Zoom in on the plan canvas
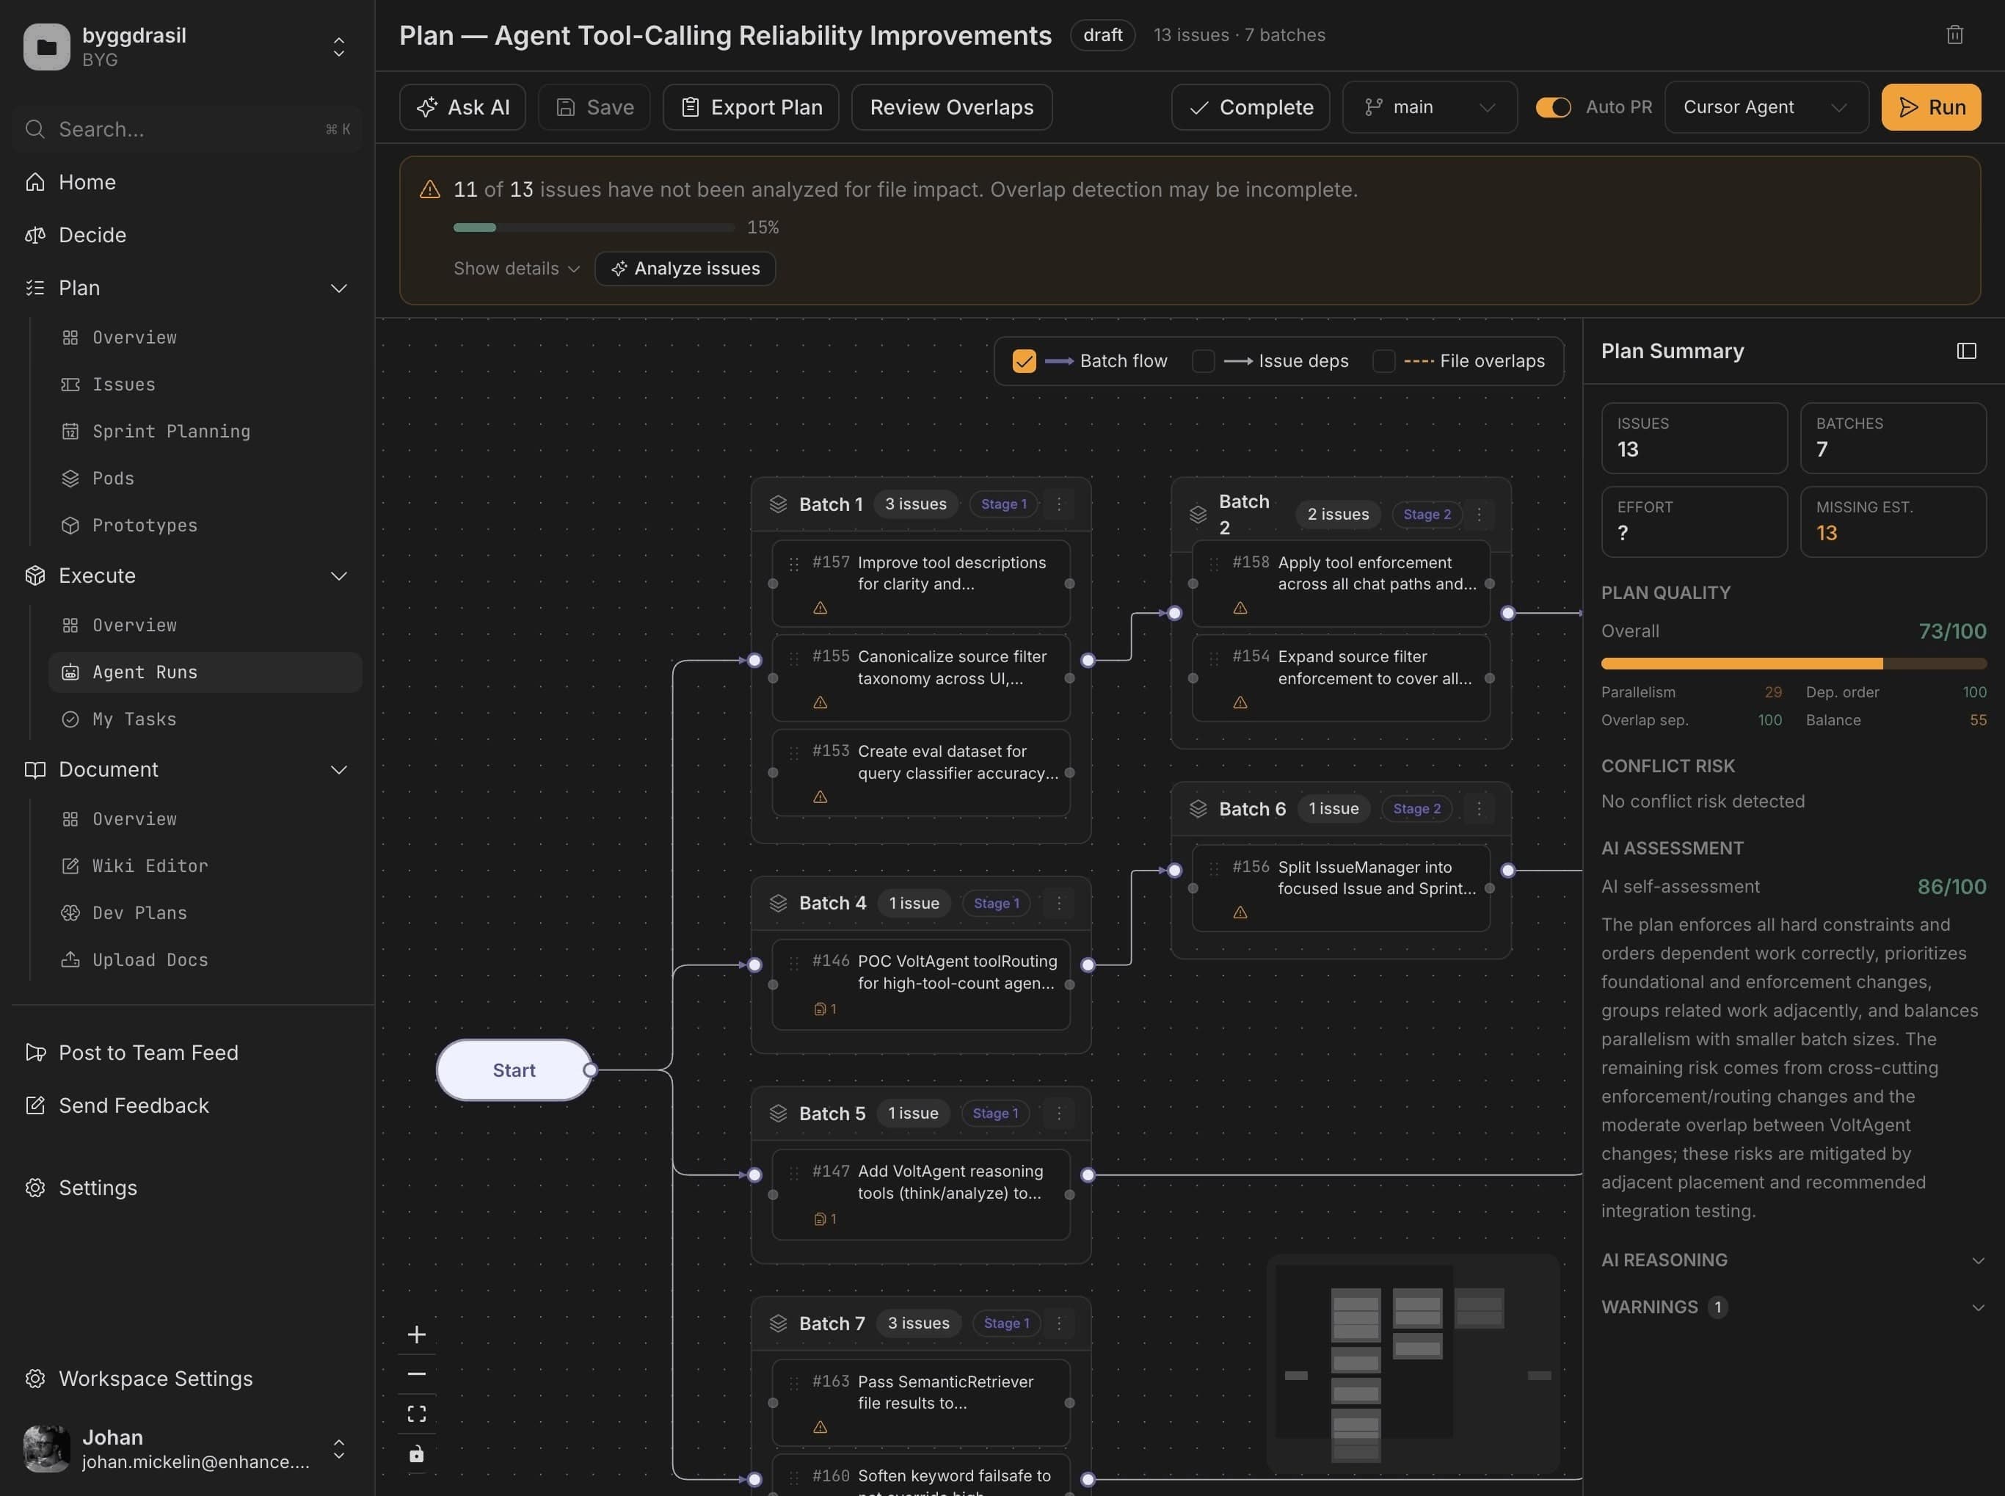 [418, 1332]
